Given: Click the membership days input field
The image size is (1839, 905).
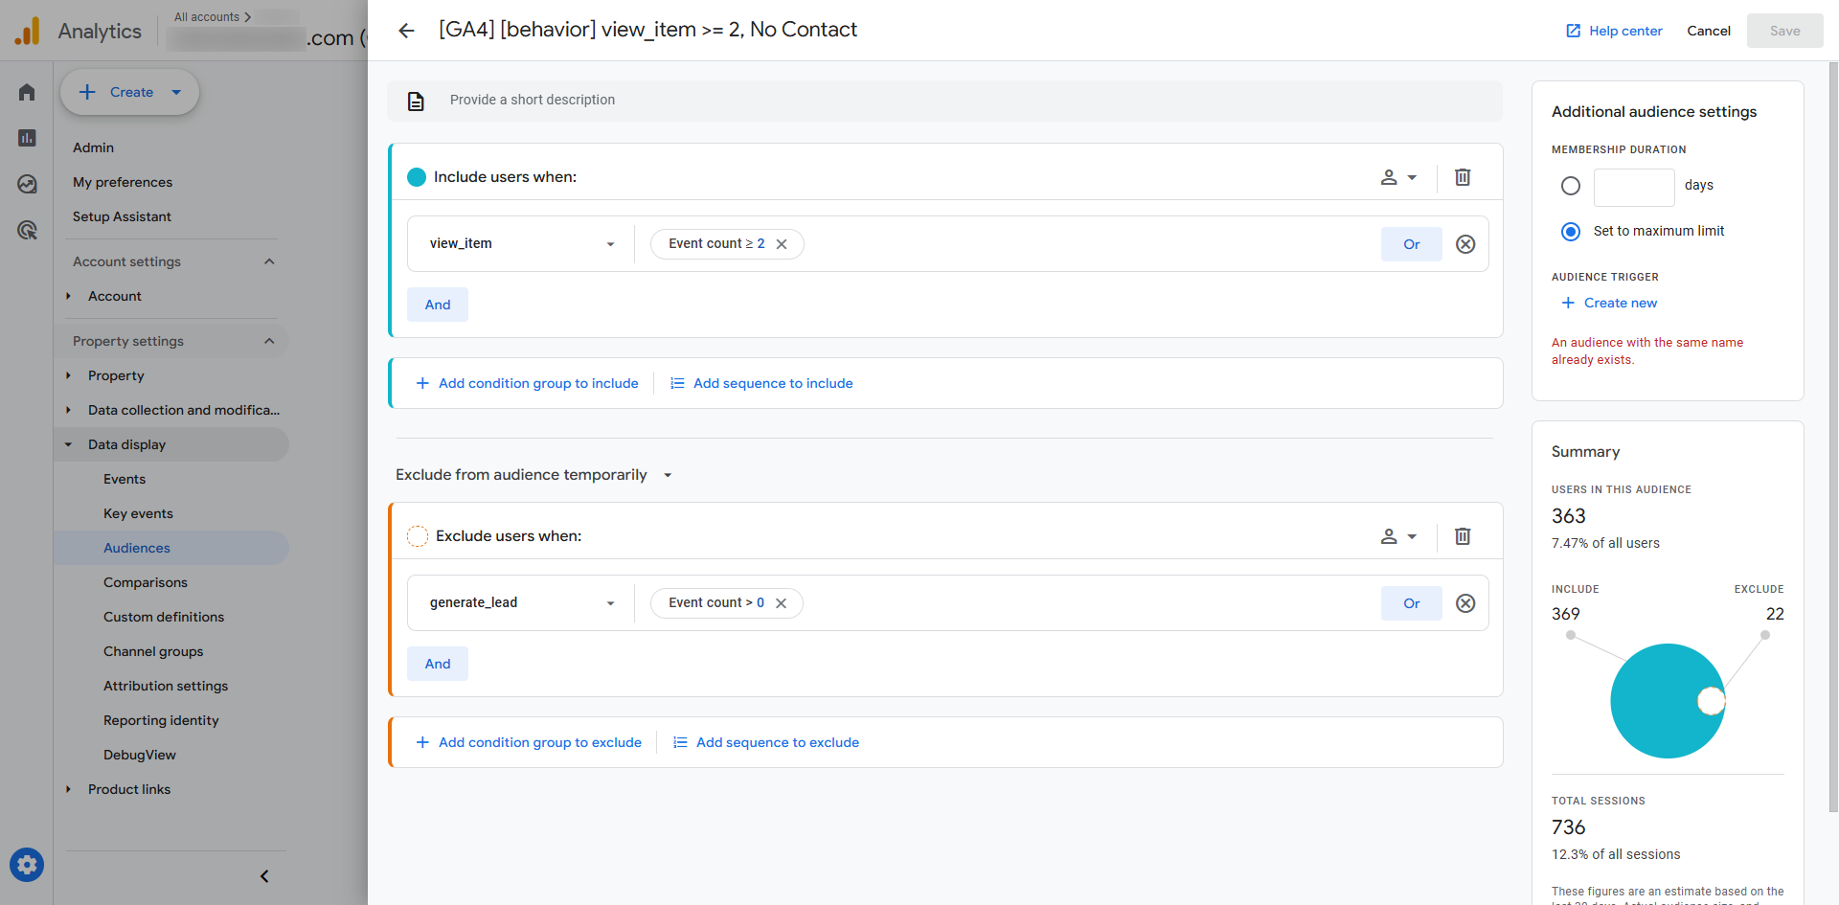Looking at the screenshot, I should pos(1634,188).
